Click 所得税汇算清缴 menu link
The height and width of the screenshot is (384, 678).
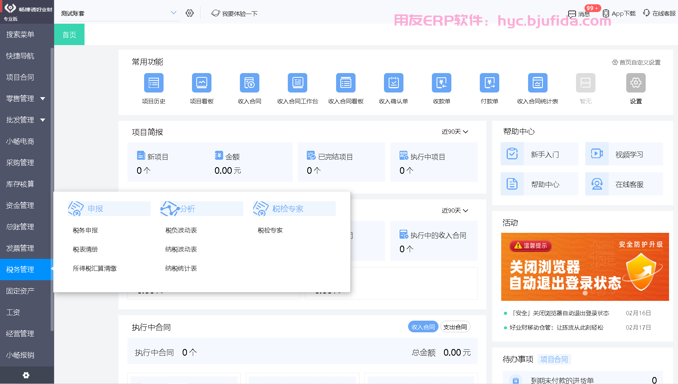[x=95, y=268]
